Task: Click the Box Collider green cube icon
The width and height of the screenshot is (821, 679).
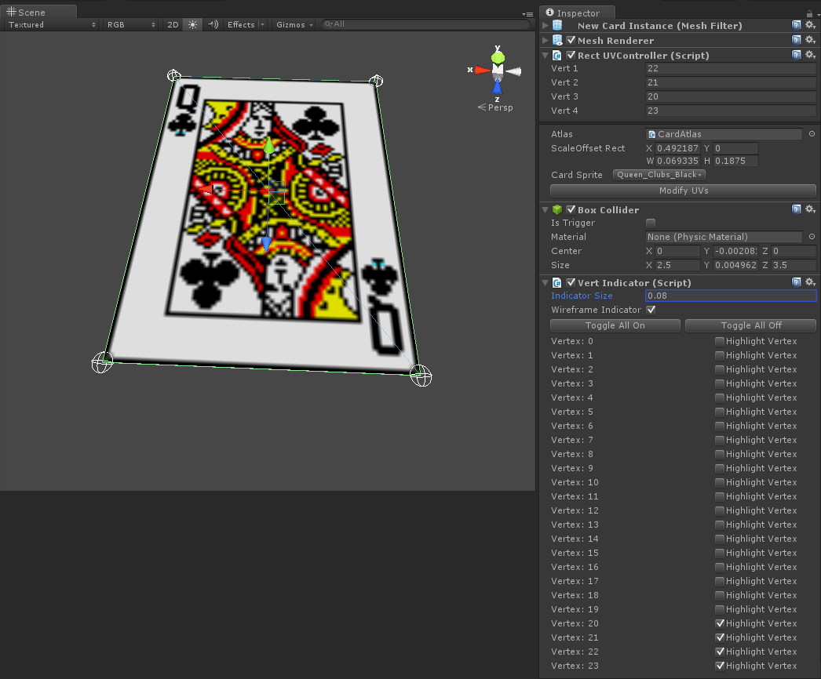Action: tap(557, 209)
